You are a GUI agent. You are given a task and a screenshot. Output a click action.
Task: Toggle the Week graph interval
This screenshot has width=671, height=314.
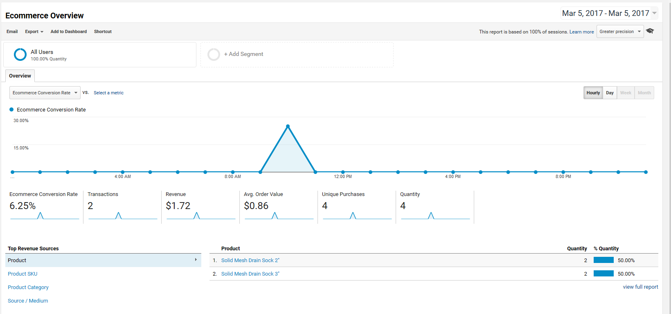pos(626,93)
